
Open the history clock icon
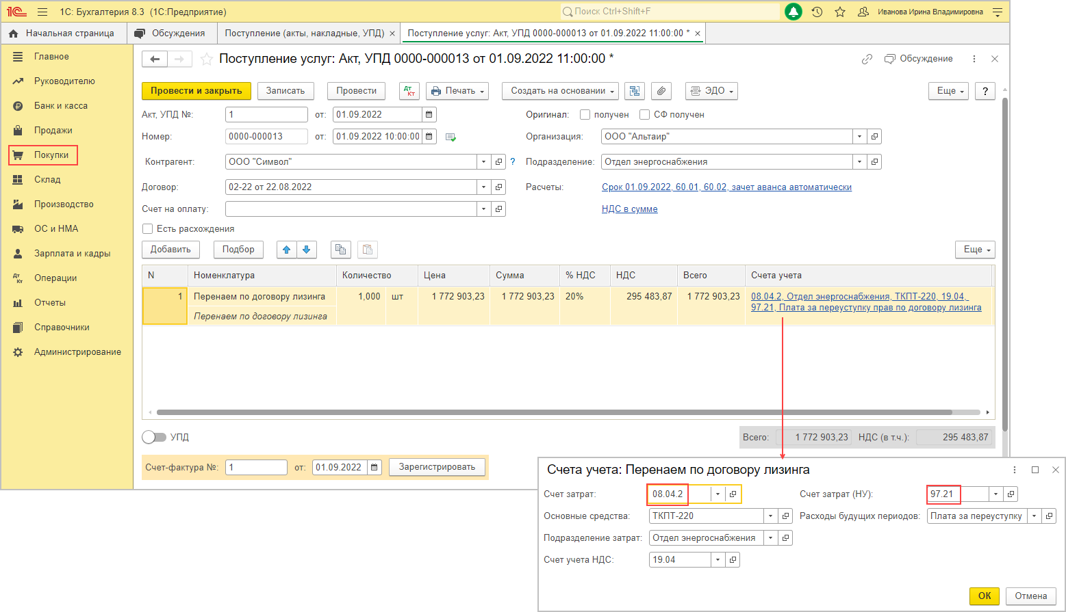point(817,12)
